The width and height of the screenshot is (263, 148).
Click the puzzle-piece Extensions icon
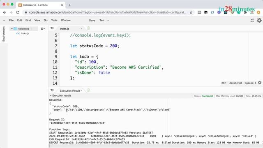(245, 12)
